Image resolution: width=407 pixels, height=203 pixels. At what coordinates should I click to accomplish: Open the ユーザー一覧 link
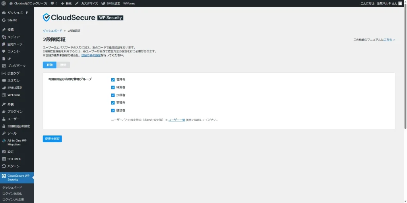[176, 120]
